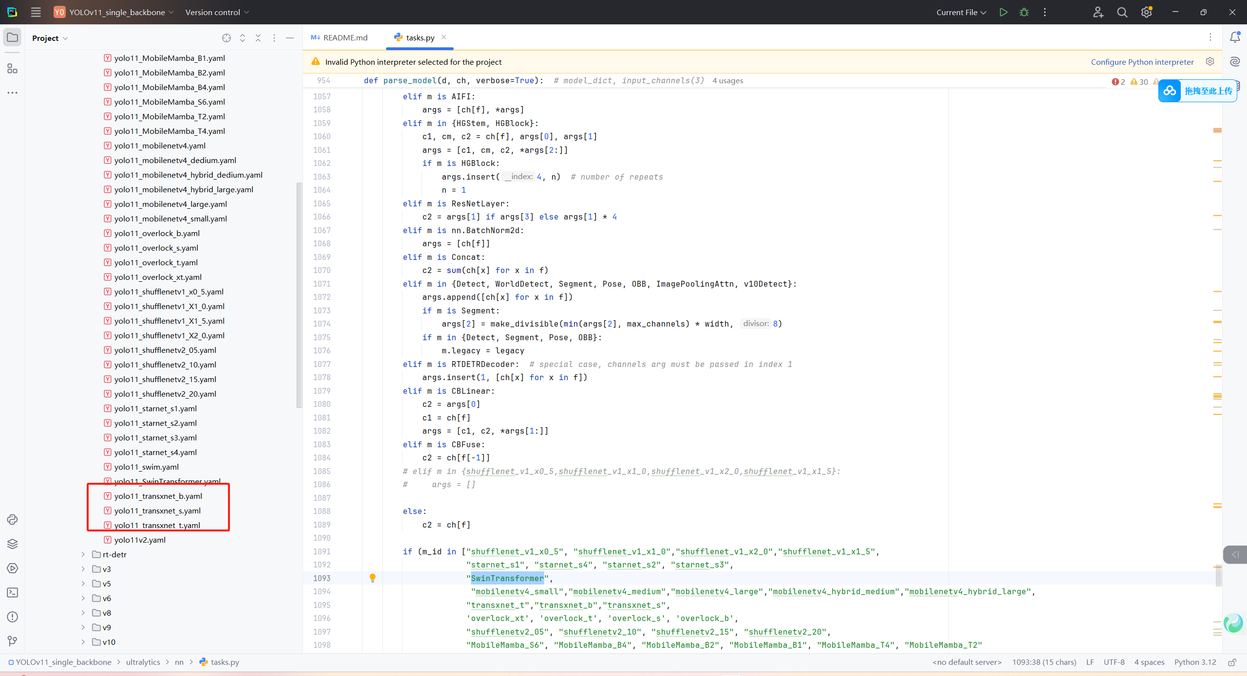The width and height of the screenshot is (1247, 676).
Task: Open the Problems tool window icon
Action: 12,617
